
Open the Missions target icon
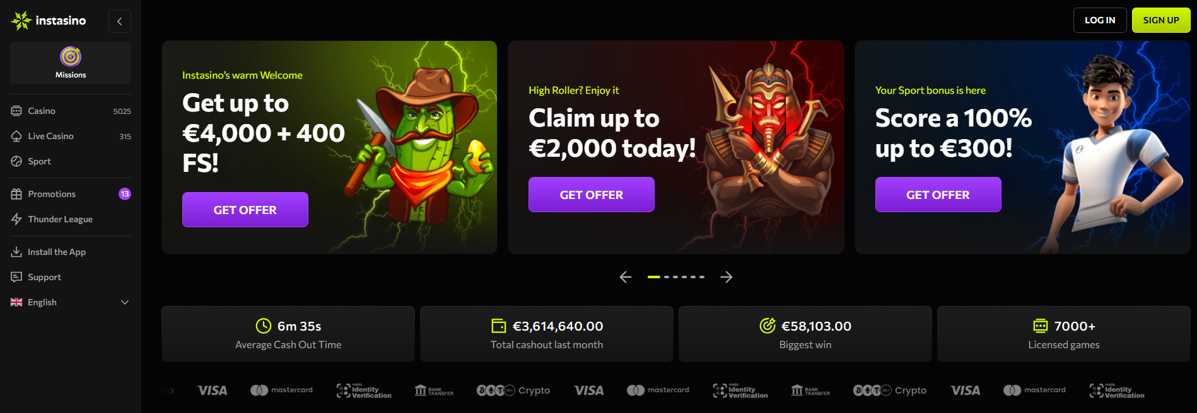pyautogui.click(x=71, y=57)
